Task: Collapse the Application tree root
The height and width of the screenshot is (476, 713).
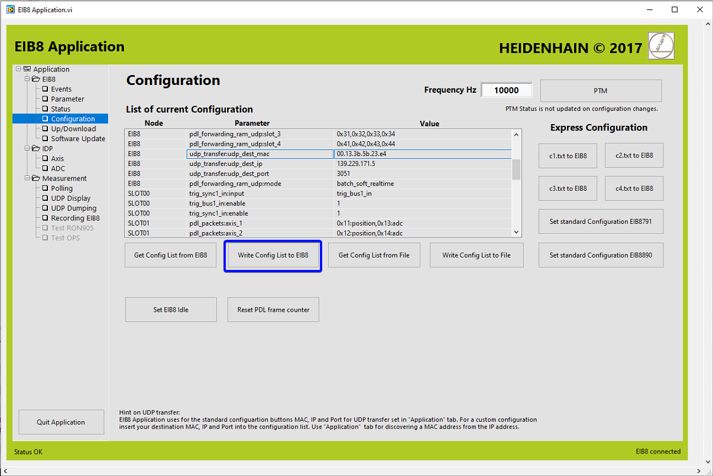Action: click(18, 70)
